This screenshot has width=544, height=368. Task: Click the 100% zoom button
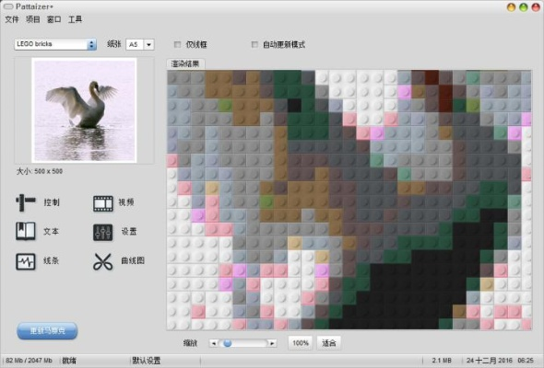tap(301, 343)
